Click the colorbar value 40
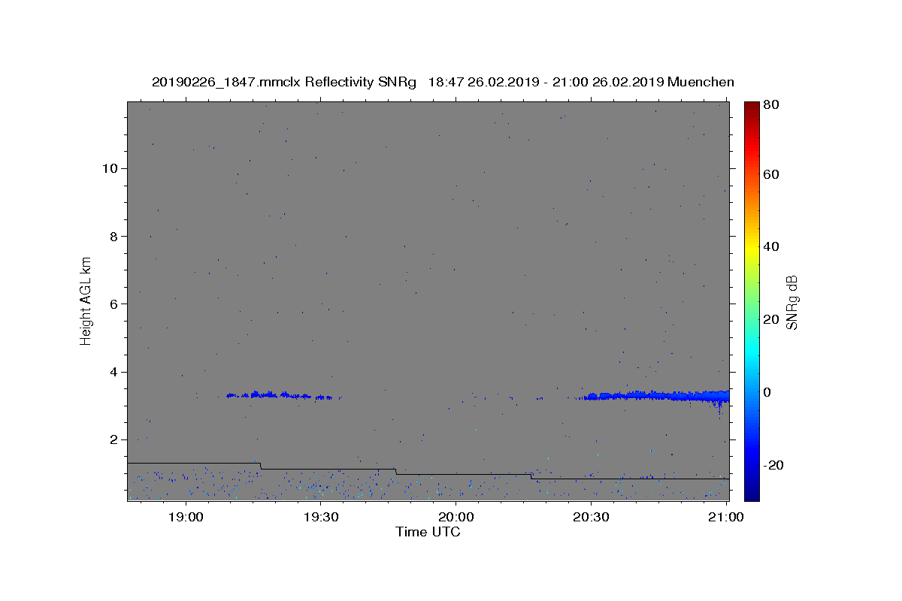The image size is (902, 601). [x=770, y=246]
